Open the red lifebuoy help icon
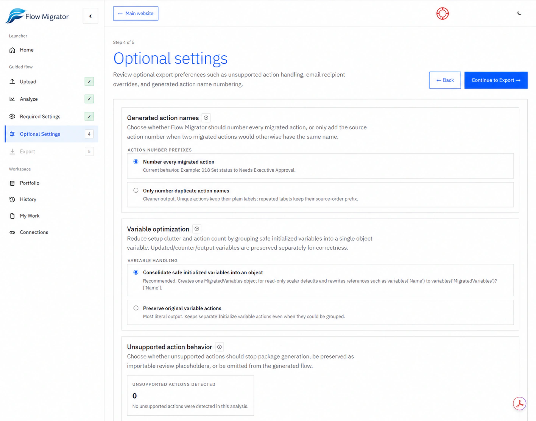The height and width of the screenshot is (421, 536). coord(443,14)
